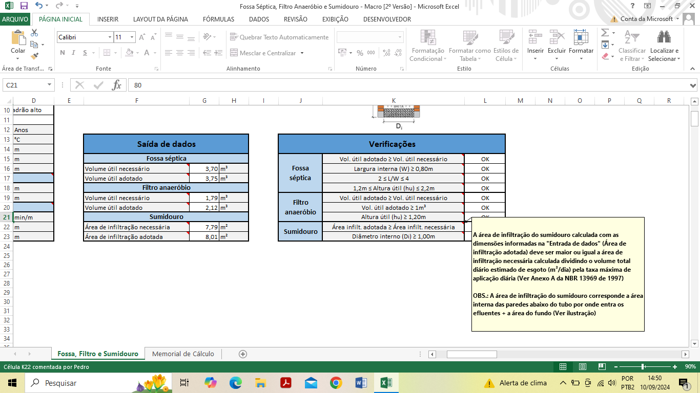
Task: Add a new sheet with plus icon
Action: coord(243,354)
